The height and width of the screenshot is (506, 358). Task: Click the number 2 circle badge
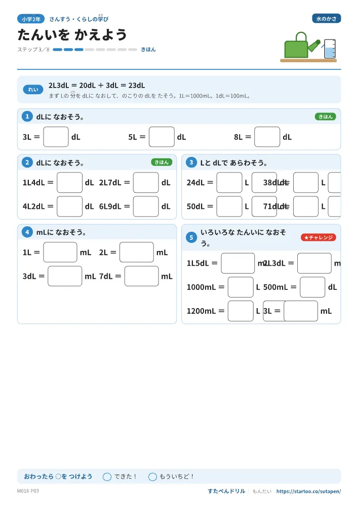(27, 162)
